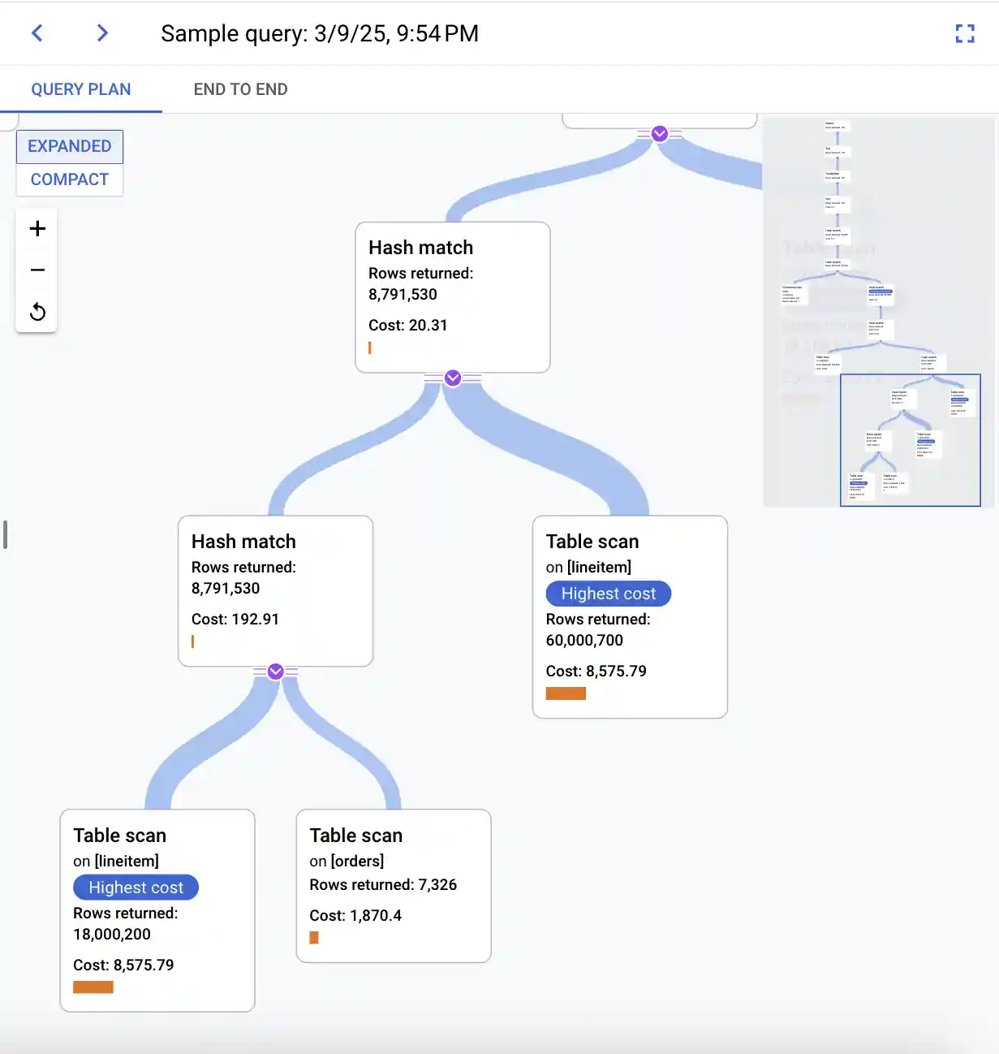Select the EXPANDED view option
Viewport: 999px width, 1054px height.
[69, 146]
